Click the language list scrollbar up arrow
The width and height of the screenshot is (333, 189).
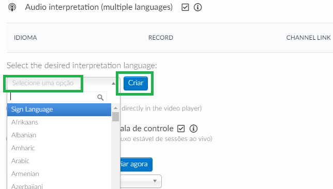[x=115, y=108]
